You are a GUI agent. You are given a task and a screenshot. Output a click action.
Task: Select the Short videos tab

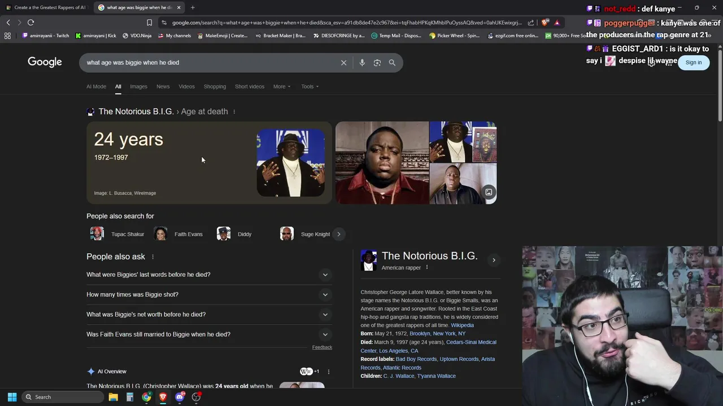tap(250, 86)
